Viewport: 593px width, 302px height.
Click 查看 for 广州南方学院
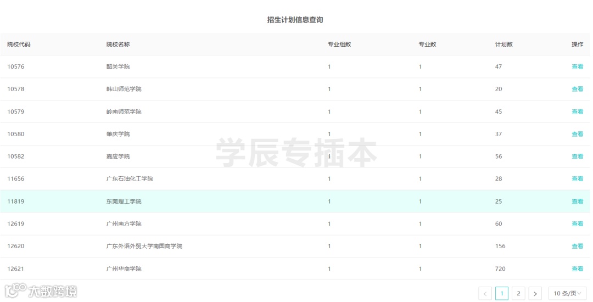(577, 223)
